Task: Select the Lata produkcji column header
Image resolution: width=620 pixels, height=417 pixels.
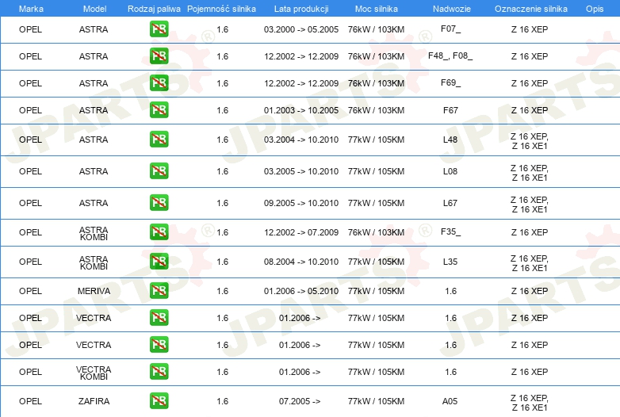Action: tap(301, 9)
